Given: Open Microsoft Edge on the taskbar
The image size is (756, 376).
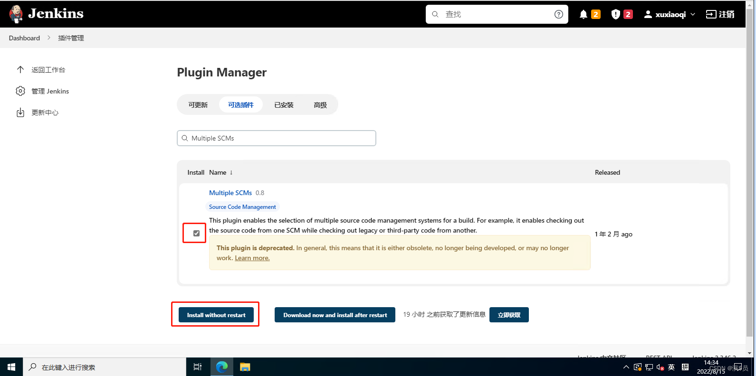Looking at the screenshot, I should point(222,367).
